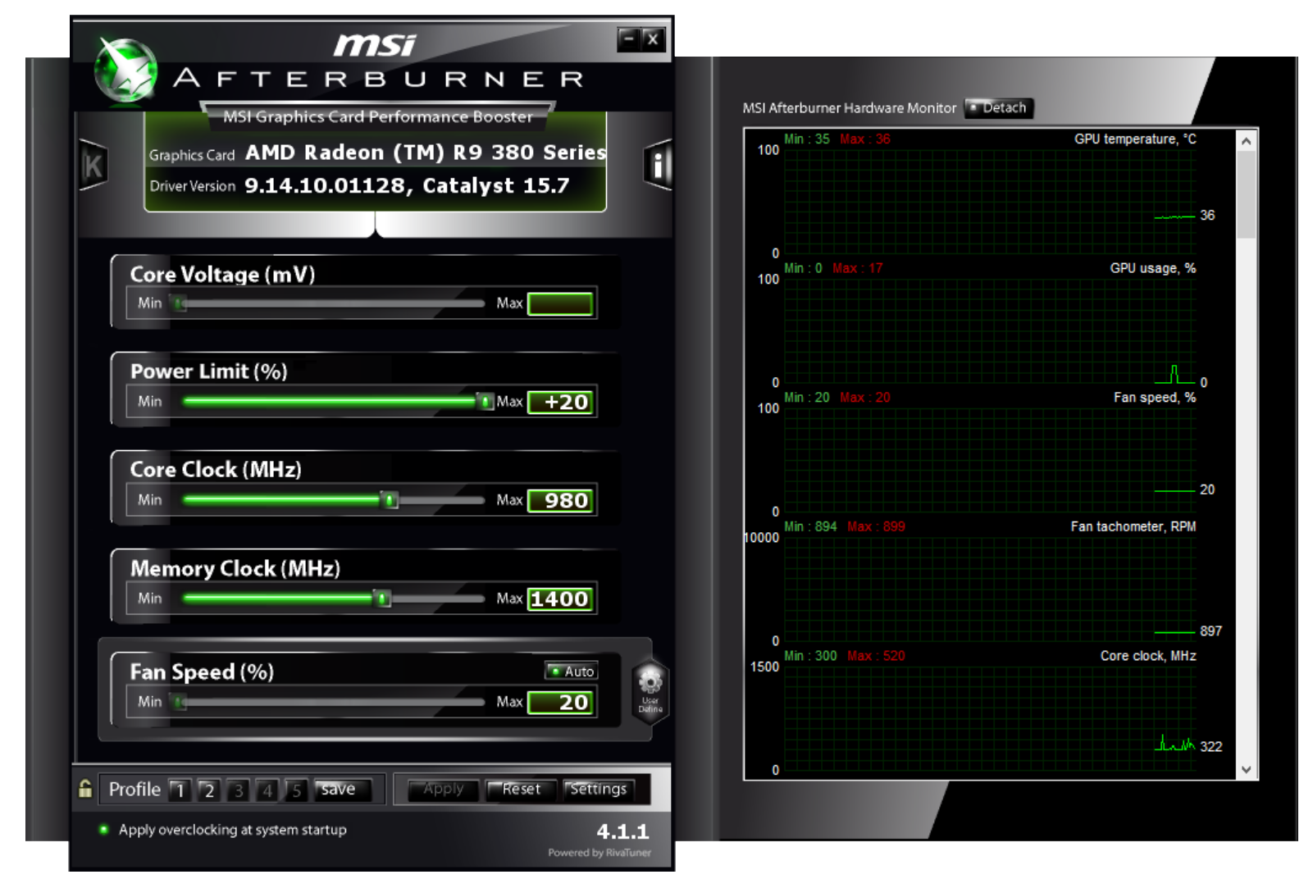Click the Reset button
Screen dimensions: 1313x879
[x=522, y=790]
